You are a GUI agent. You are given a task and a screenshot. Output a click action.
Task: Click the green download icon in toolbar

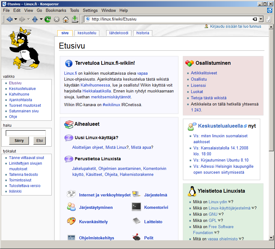[x=75, y=19]
